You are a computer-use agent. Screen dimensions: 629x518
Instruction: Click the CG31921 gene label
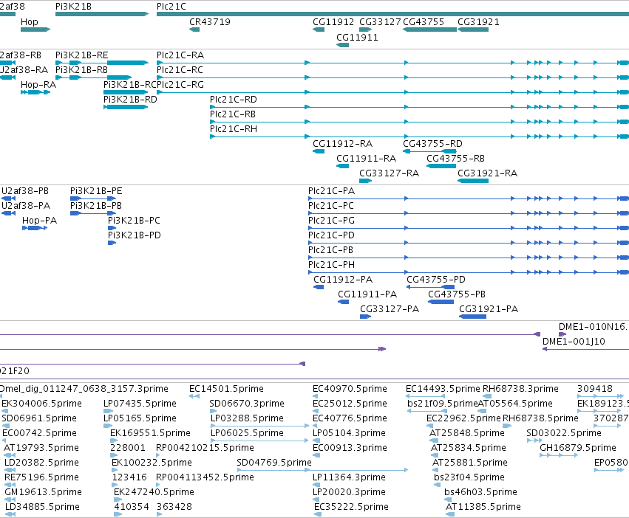[x=478, y=22]
